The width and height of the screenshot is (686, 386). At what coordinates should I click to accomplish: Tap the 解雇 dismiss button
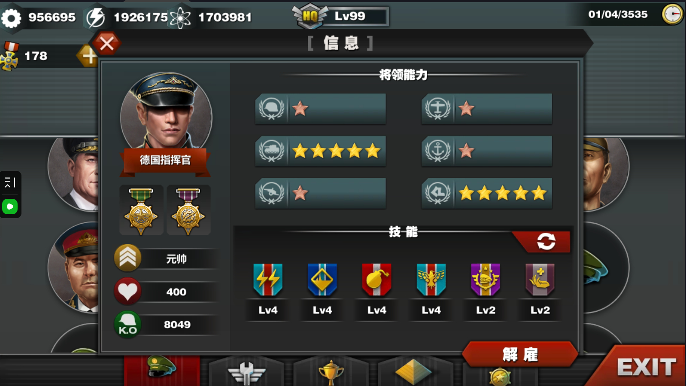(x=520, y=354)
